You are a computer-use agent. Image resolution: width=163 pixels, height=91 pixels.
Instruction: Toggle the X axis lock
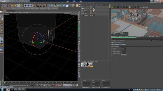pos(25,5)
